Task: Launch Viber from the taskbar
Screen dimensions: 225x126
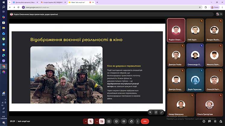Action: [4, 61]
